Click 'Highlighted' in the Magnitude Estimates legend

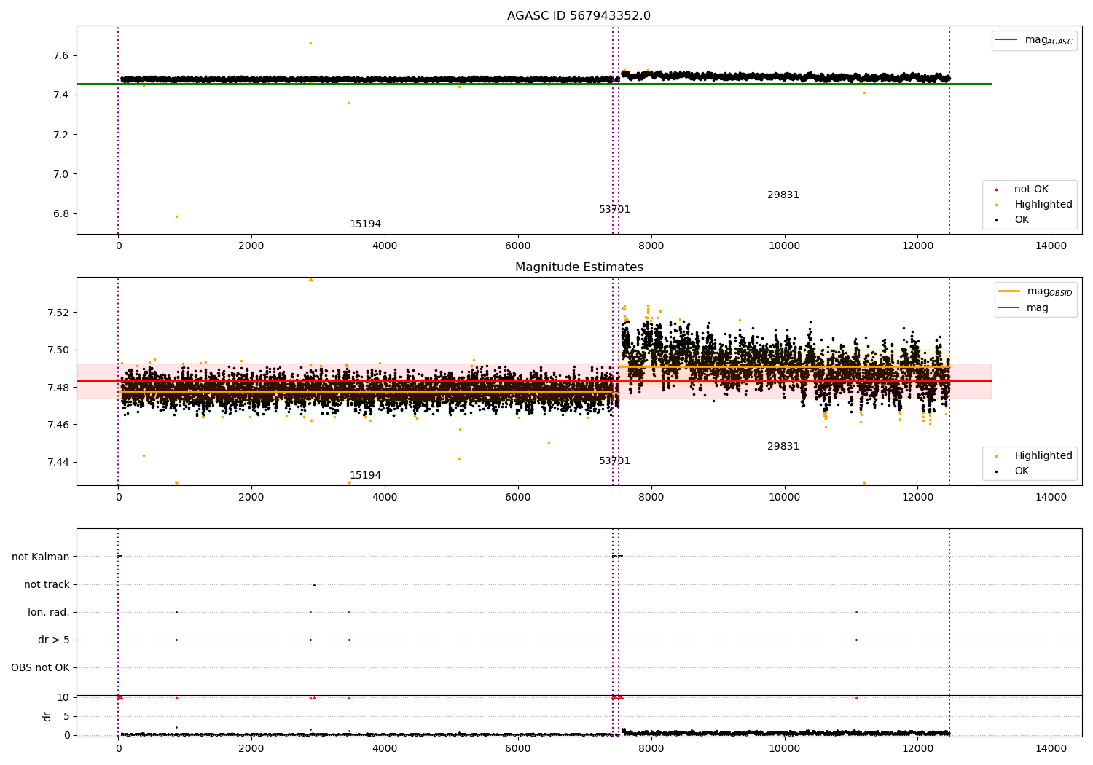tap(1043, 456)
